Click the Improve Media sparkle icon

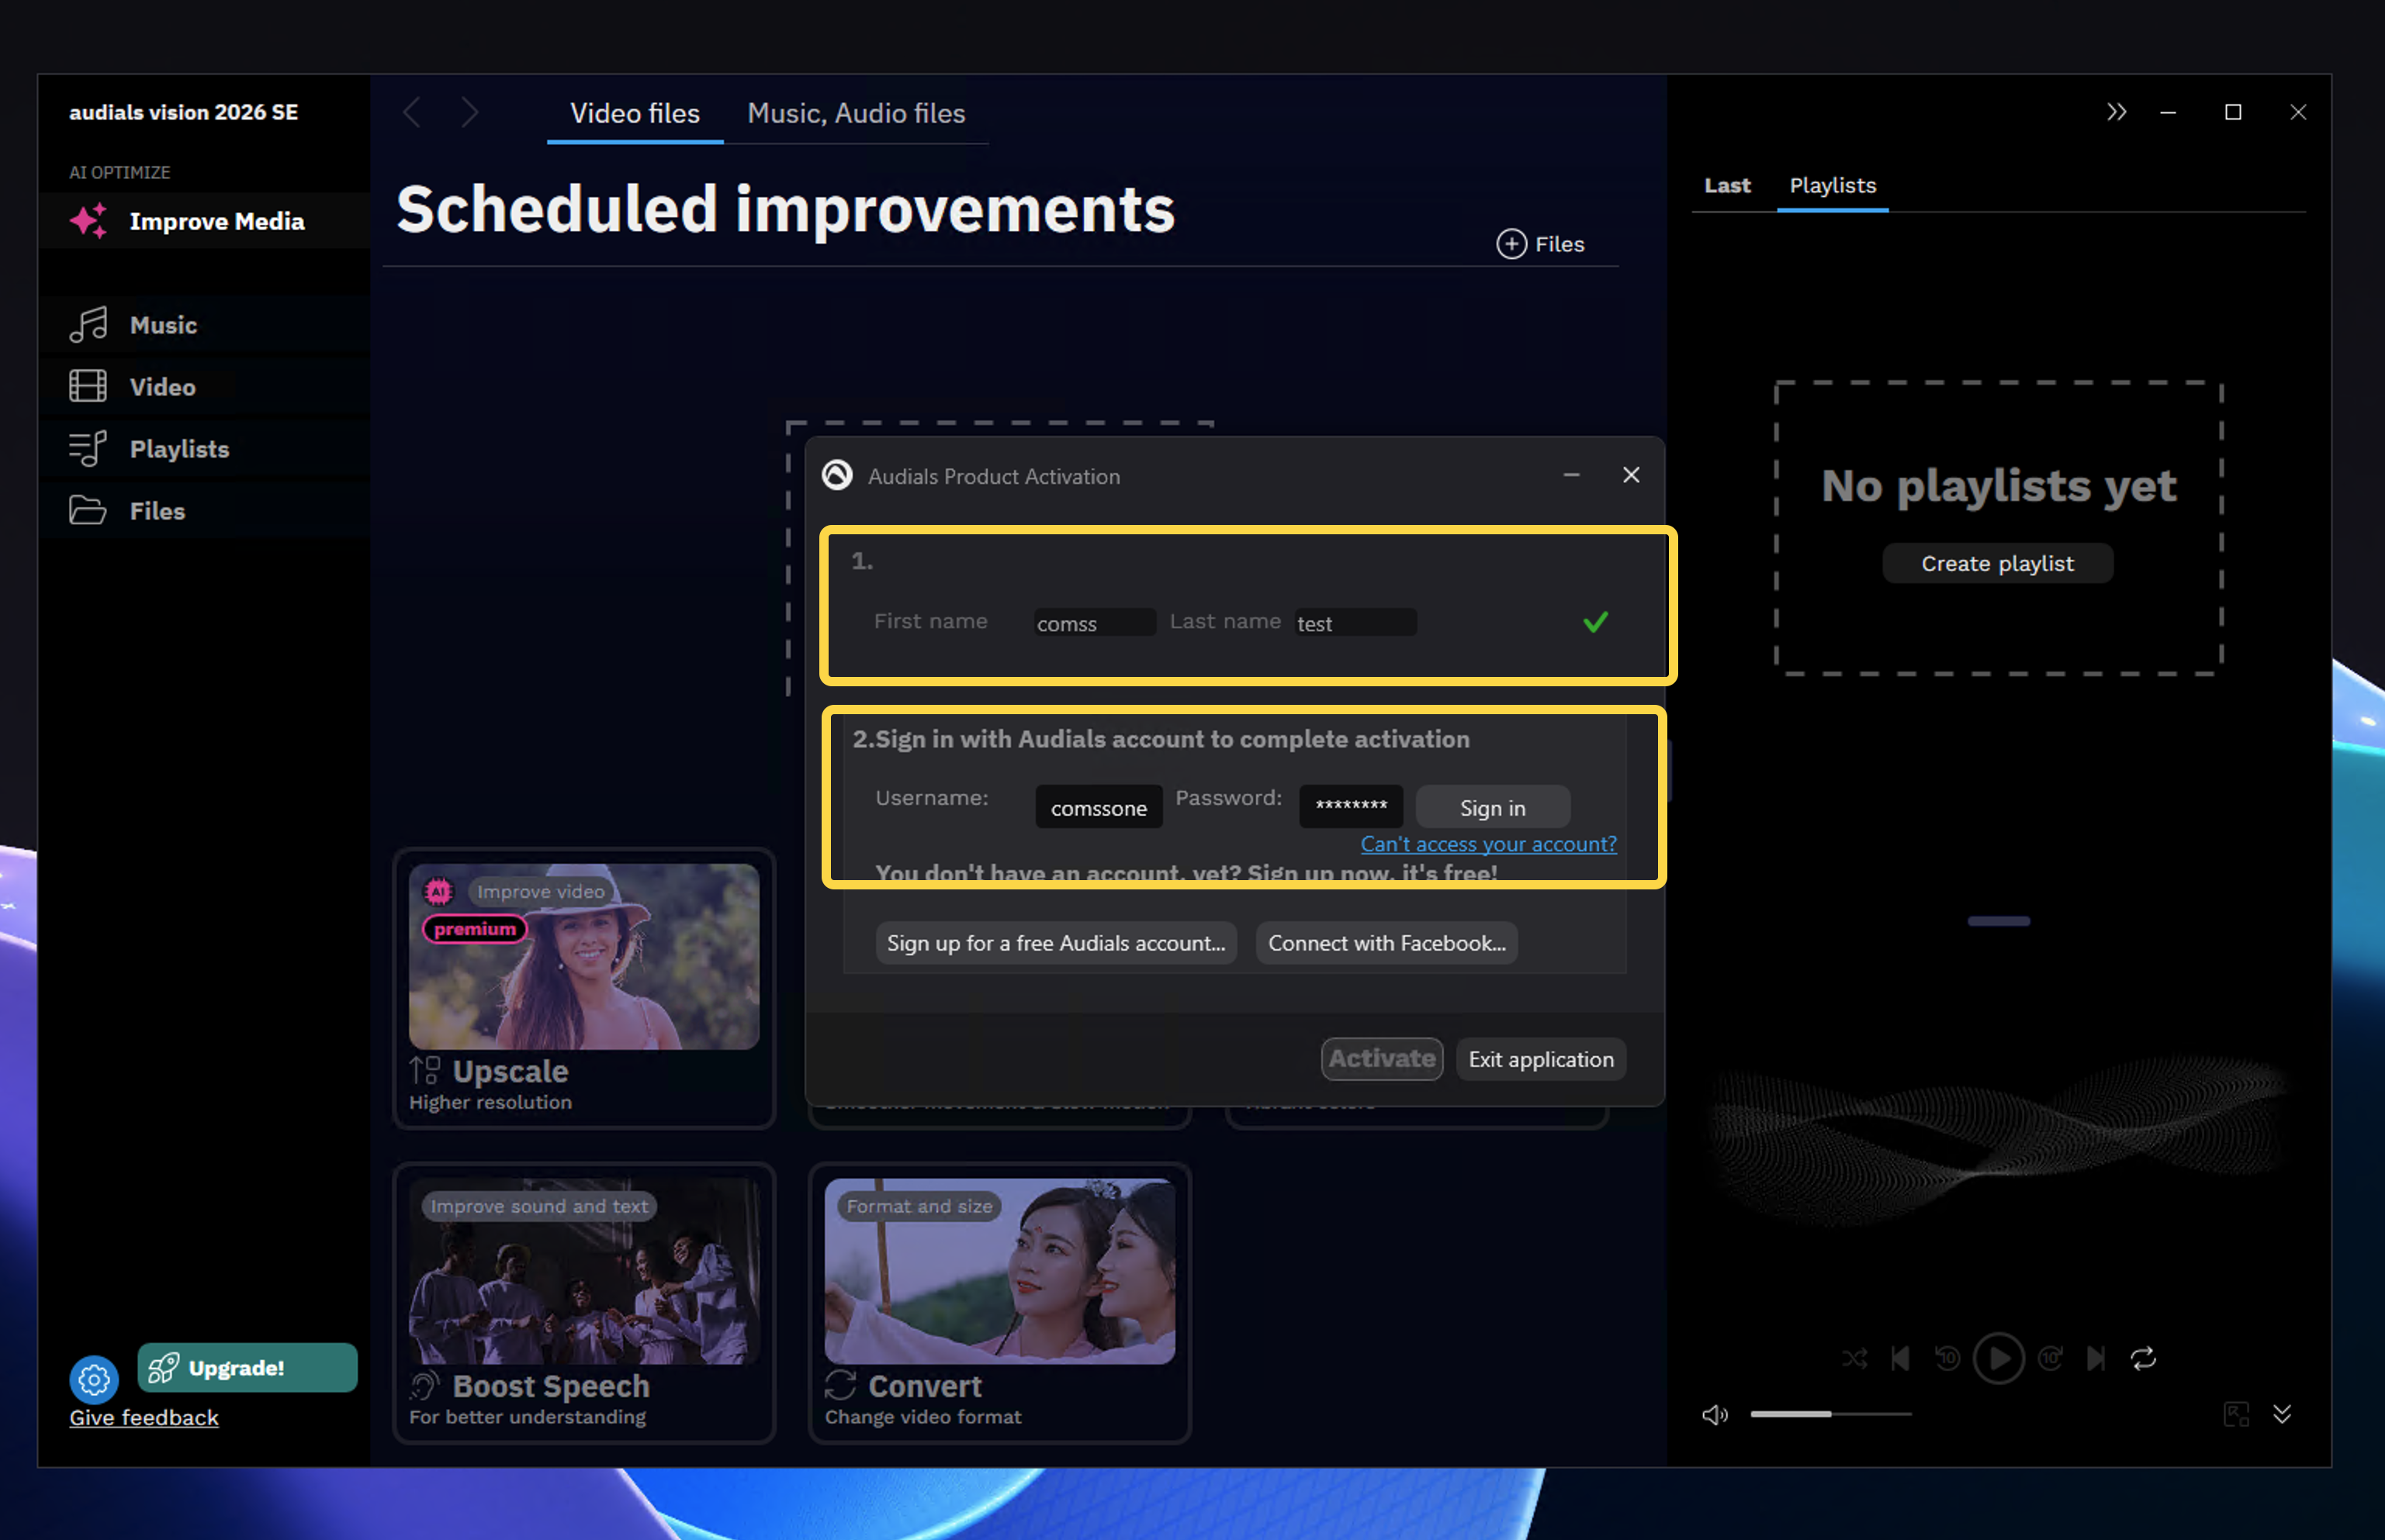point(89,220)
